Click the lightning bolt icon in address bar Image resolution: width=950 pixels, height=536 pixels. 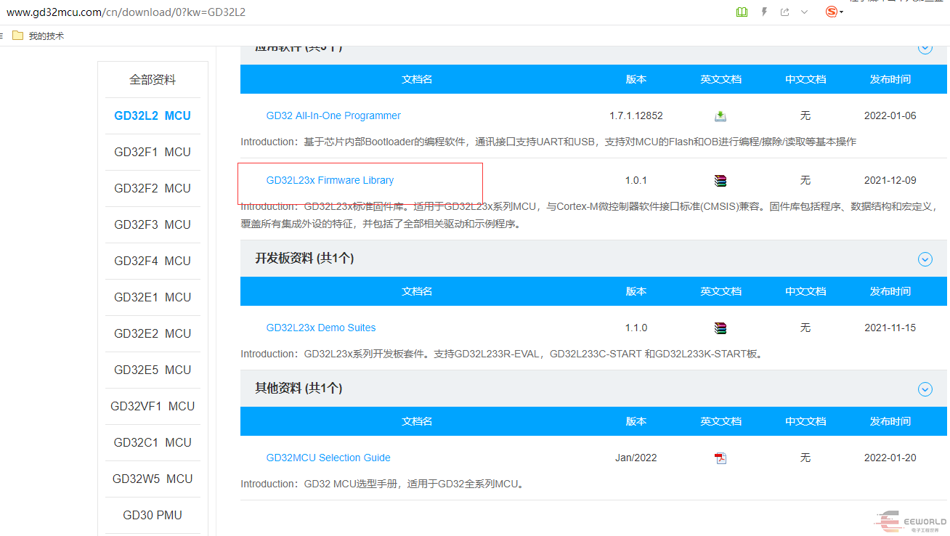764,12
